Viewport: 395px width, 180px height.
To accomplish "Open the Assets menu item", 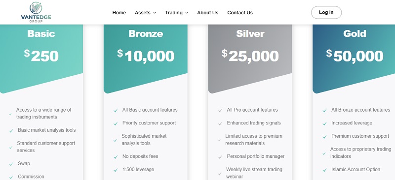I will 143,13.
